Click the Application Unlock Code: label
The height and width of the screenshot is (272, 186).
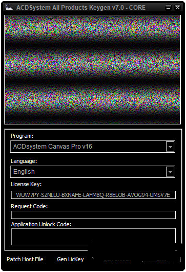[41, 224]
